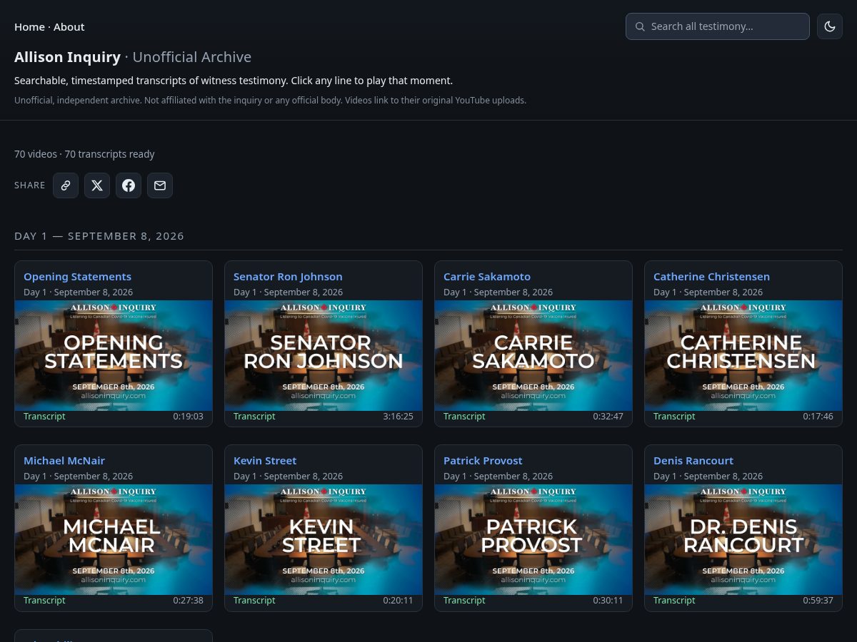This screenshot has height=642, width=857.
Task: Open the Catherine Christensen title link
Action: click(711, 277)
